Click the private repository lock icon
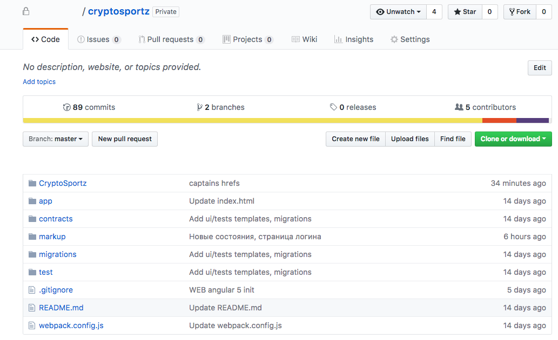The height and width of the screenshot is (340, 558). tap(26, 11)
